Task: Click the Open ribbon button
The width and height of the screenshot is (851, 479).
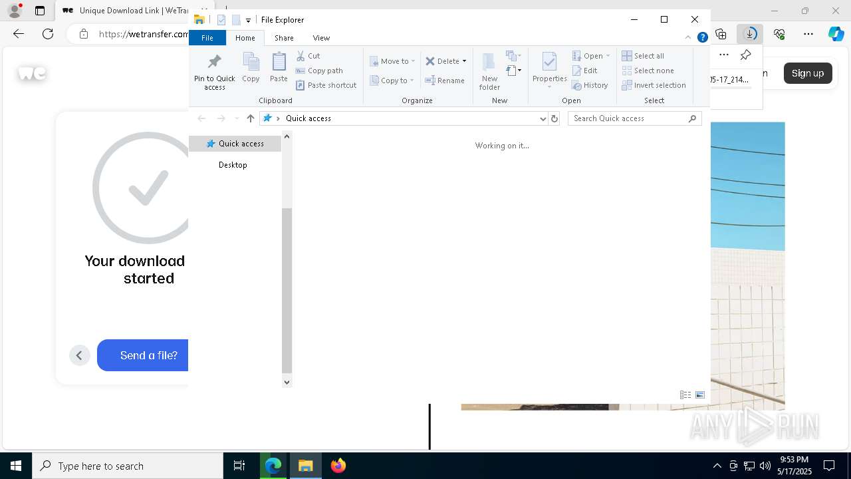Action: click(590, 56)
